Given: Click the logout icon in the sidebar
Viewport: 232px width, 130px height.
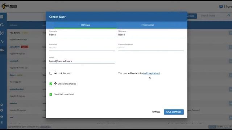Looking at the screenshot, I should click(1, 122).
